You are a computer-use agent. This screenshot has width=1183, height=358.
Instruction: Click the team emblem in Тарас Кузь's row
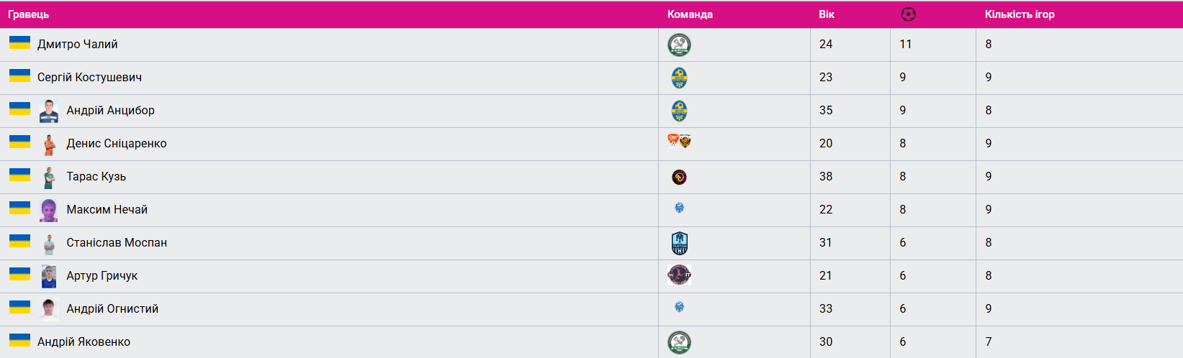click(679, 177)
